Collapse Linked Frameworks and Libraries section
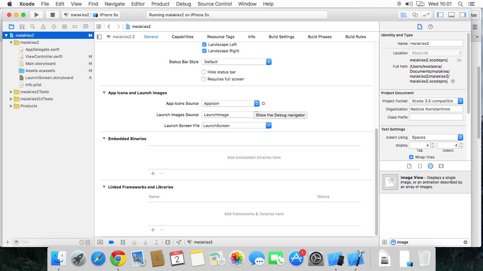Viewport: 483px width, 271px height. point(104,187)
